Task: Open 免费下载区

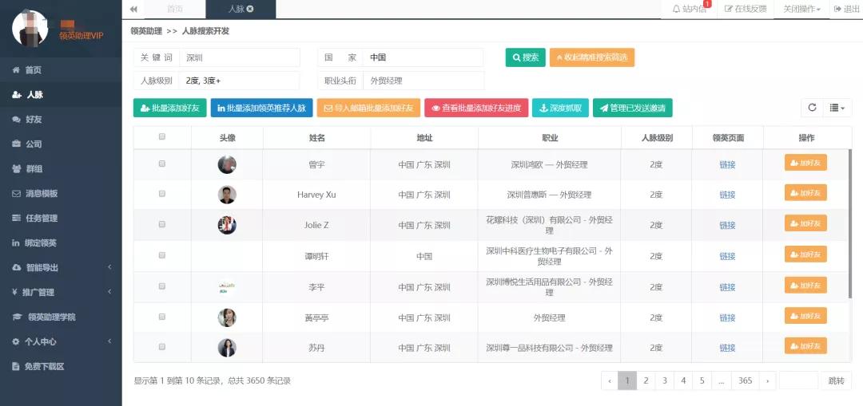Action: pyautogui.click(x=61, y=366)
